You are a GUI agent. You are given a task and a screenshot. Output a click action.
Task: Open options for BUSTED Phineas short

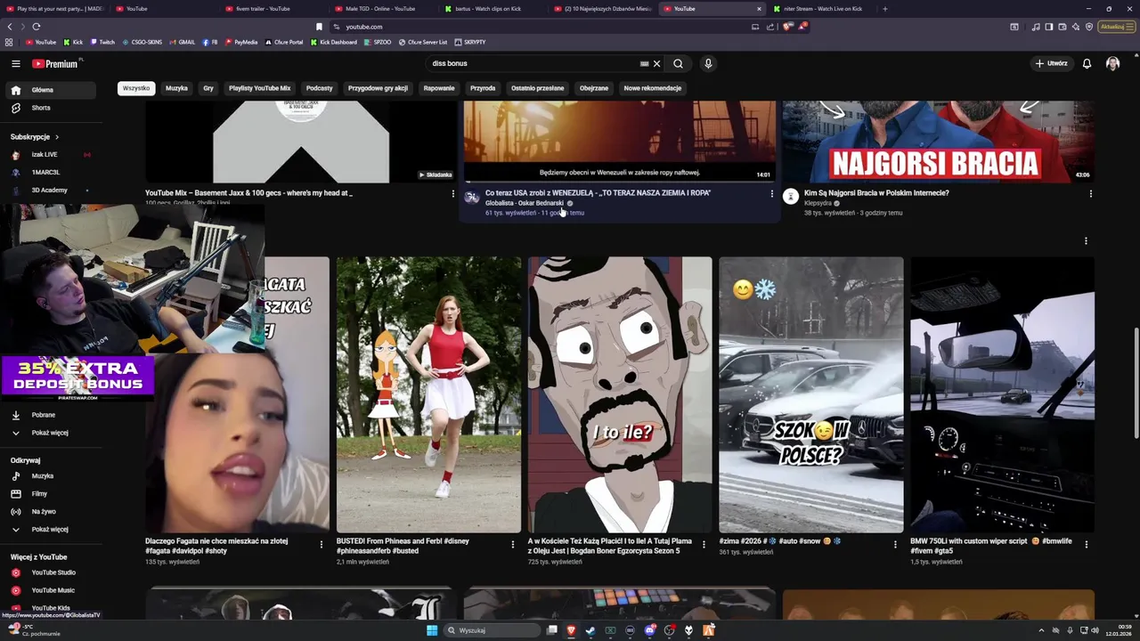point(512,544)
